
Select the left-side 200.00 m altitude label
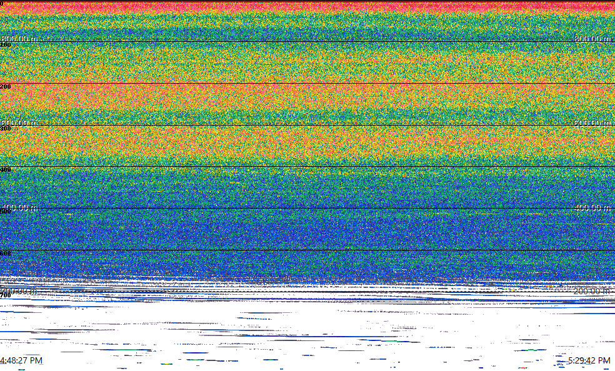[x=19, y=291]
